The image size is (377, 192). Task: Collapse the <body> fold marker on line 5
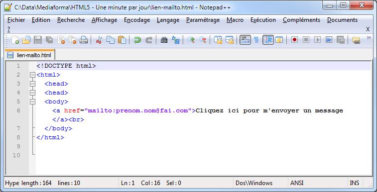[x=32, y=102]
